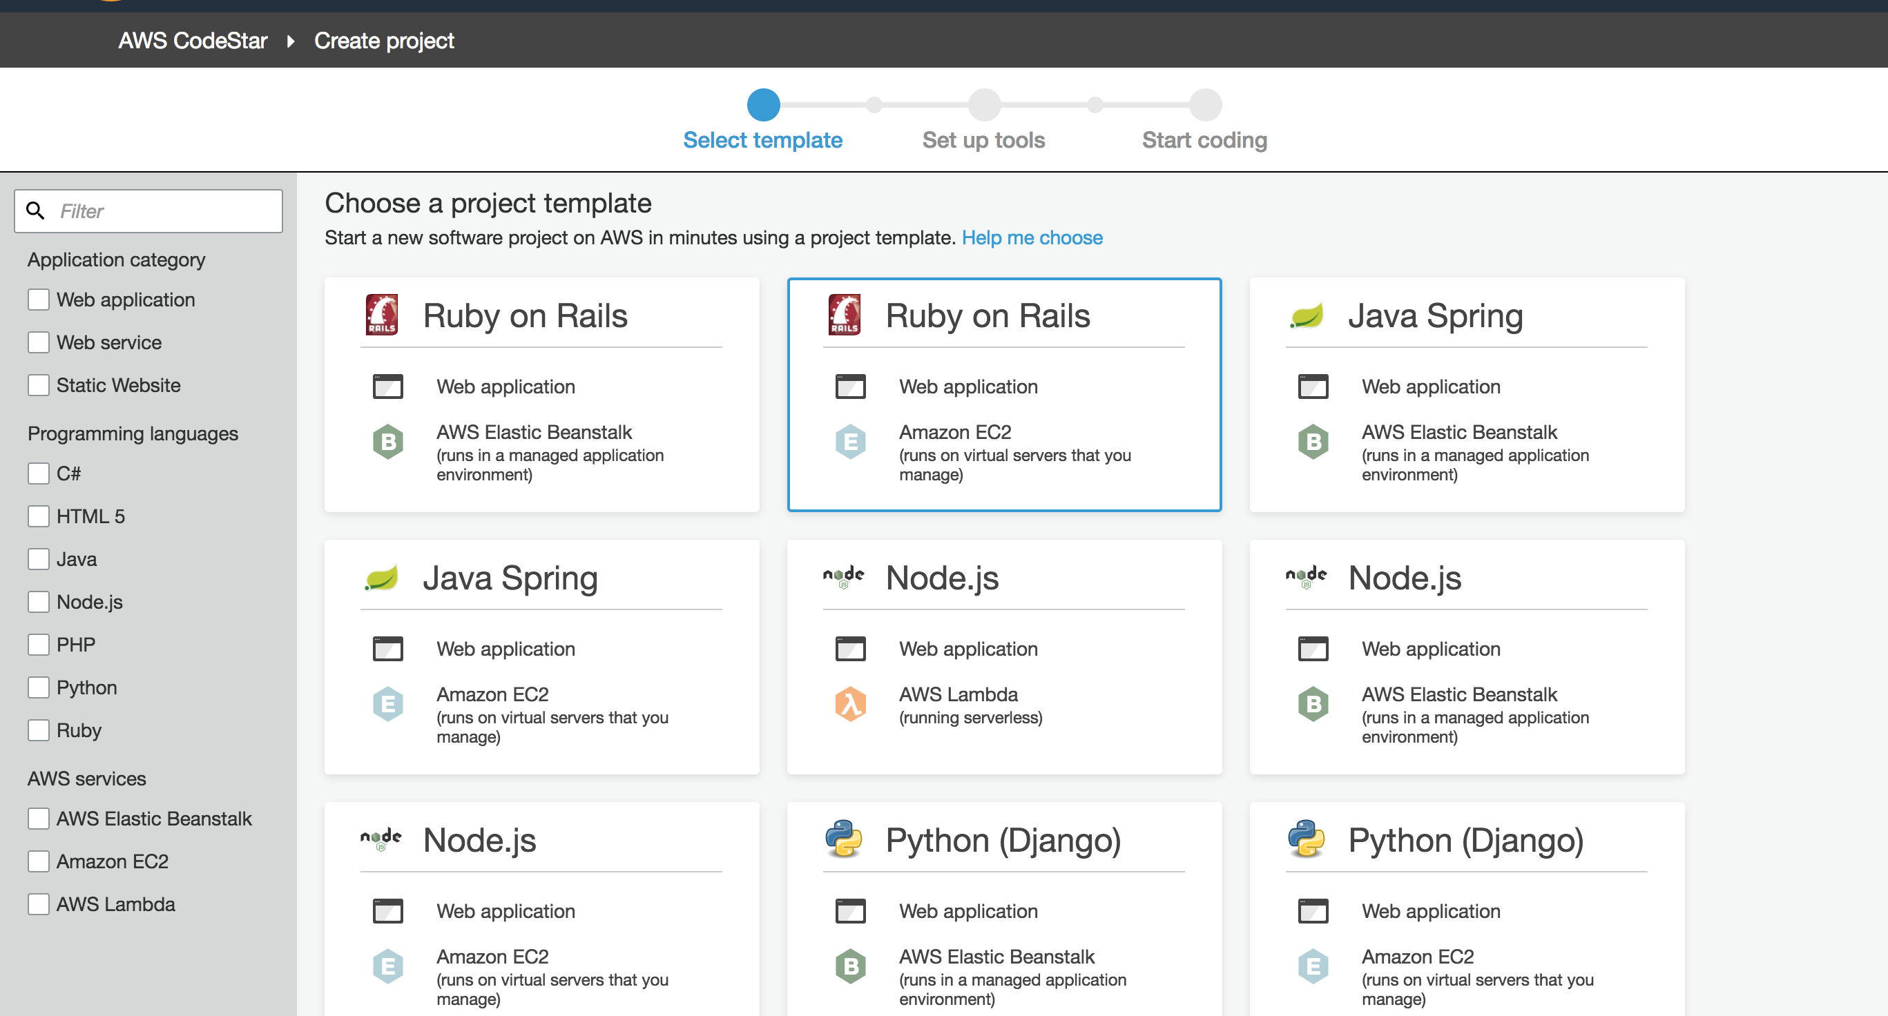Click the web application browser icon on Ruby card

[387, 386]
